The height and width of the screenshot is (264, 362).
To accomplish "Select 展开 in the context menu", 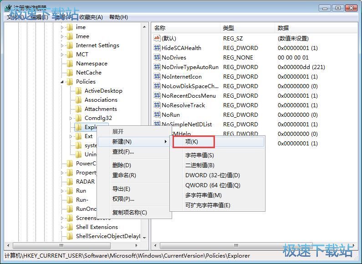I will [134, 131].
